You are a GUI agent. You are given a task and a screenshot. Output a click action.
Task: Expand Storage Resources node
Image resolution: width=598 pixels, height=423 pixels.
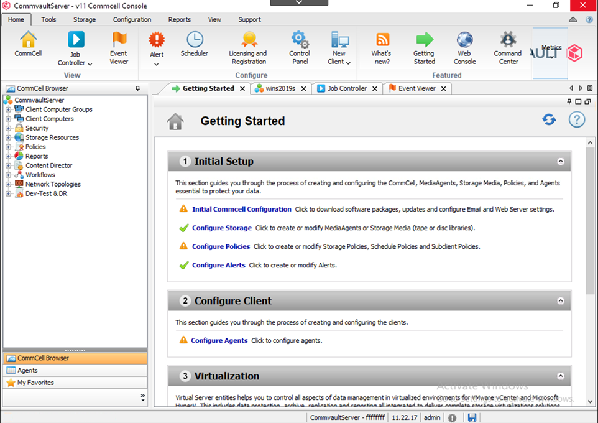[8, 137]
